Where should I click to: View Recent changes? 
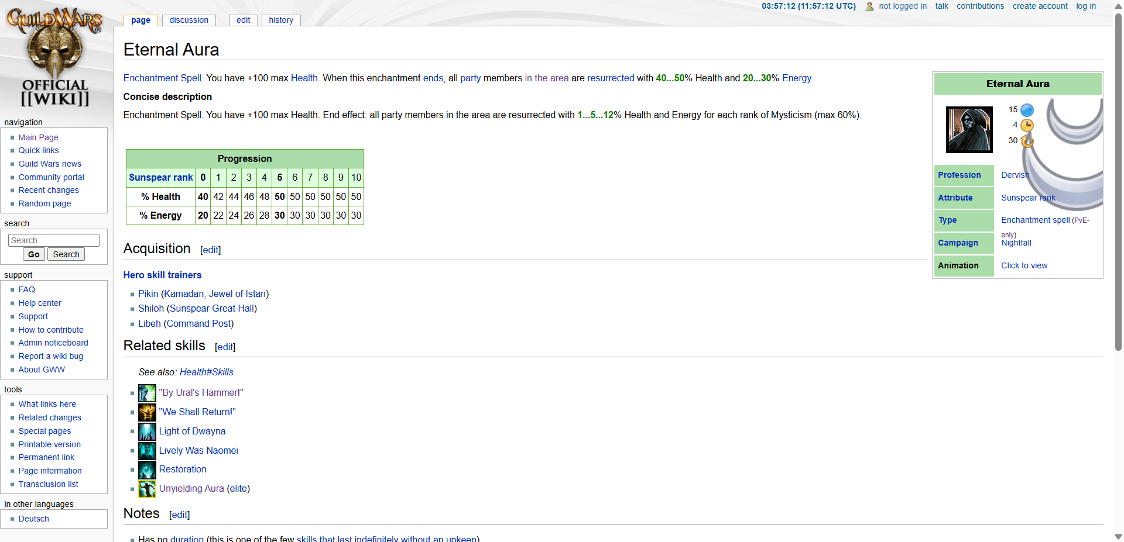point(48,190)
